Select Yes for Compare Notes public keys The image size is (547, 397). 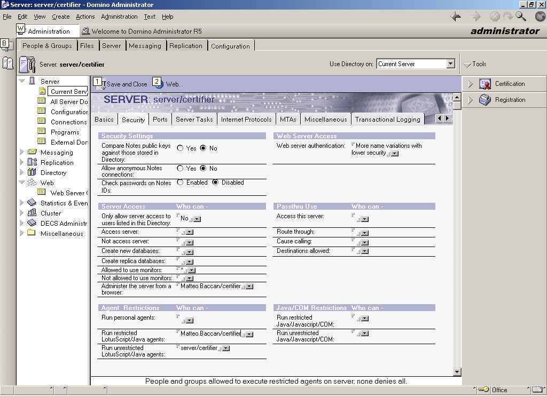point(180,148)
